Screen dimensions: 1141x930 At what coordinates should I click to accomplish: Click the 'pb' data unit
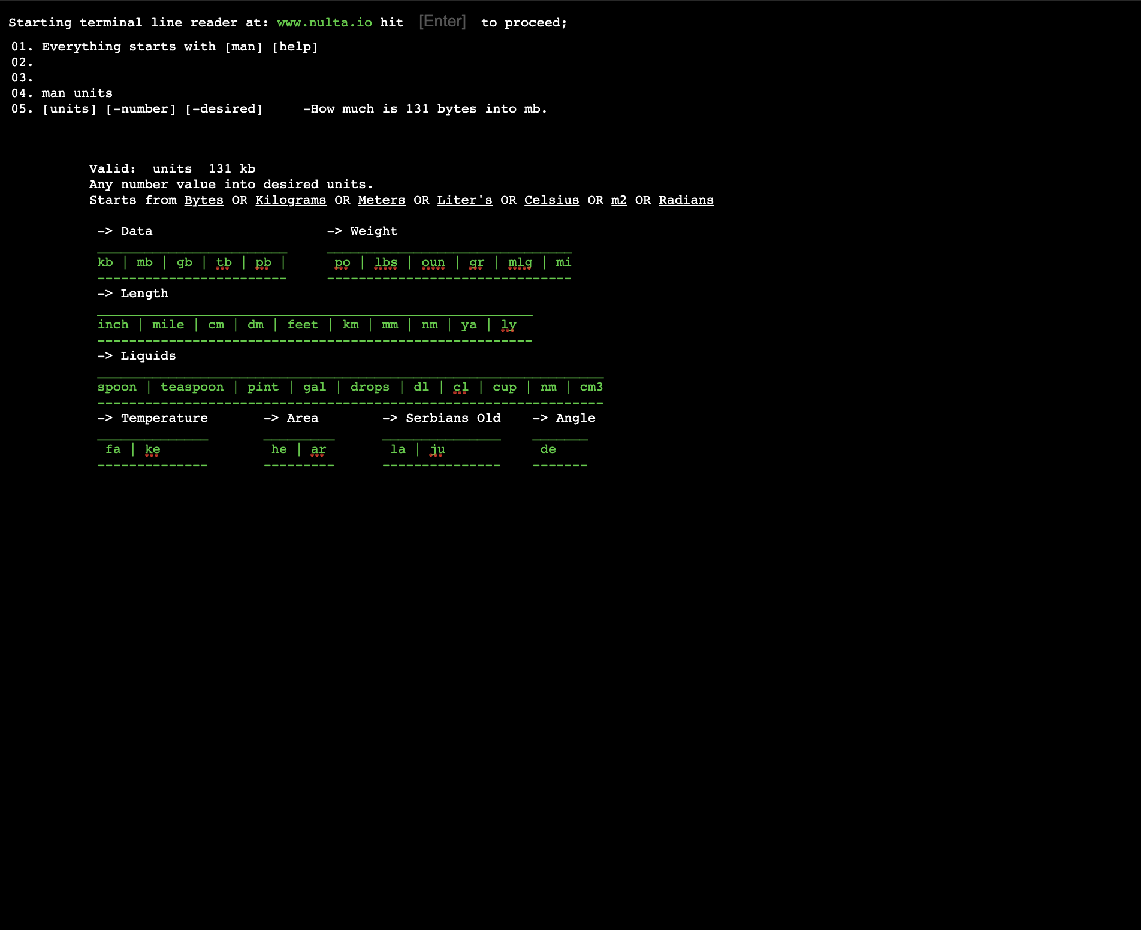pyautogui.click(x=264, y=262)
